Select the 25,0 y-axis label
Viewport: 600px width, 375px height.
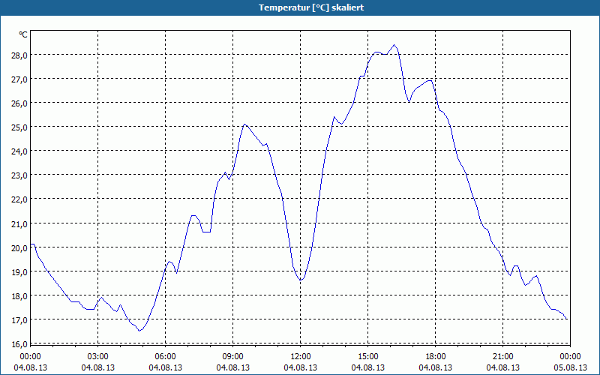click(19, 127)
